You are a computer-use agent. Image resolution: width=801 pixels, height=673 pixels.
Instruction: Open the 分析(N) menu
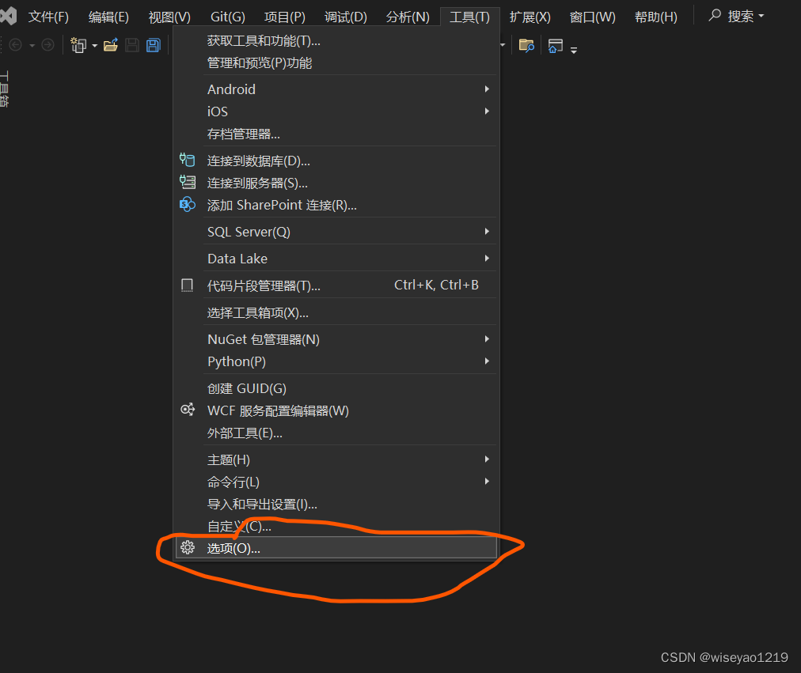(408, 17)
